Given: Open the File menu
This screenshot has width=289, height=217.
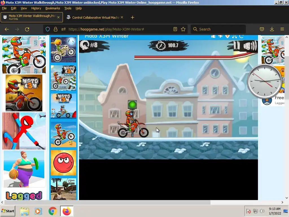Looking at the screenshot, I should point(4,8).
